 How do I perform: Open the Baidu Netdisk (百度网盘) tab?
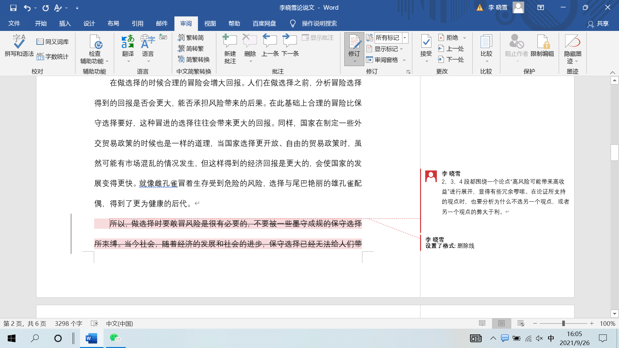(264, 24)
